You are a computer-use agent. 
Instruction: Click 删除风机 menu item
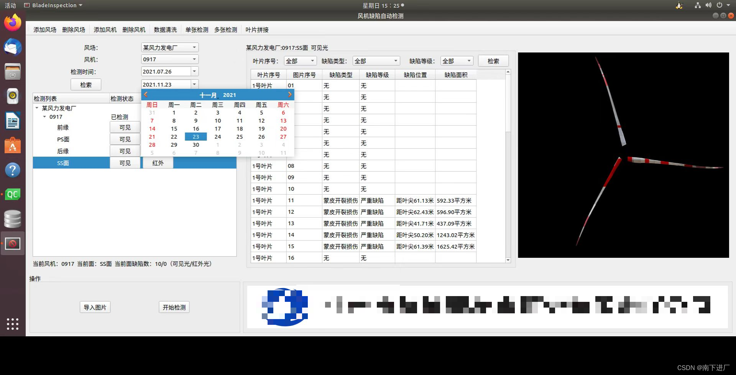(x=134, y=30)
